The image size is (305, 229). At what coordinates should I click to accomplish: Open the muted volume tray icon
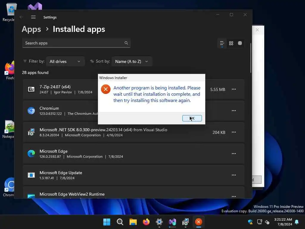tap(267, 222)
